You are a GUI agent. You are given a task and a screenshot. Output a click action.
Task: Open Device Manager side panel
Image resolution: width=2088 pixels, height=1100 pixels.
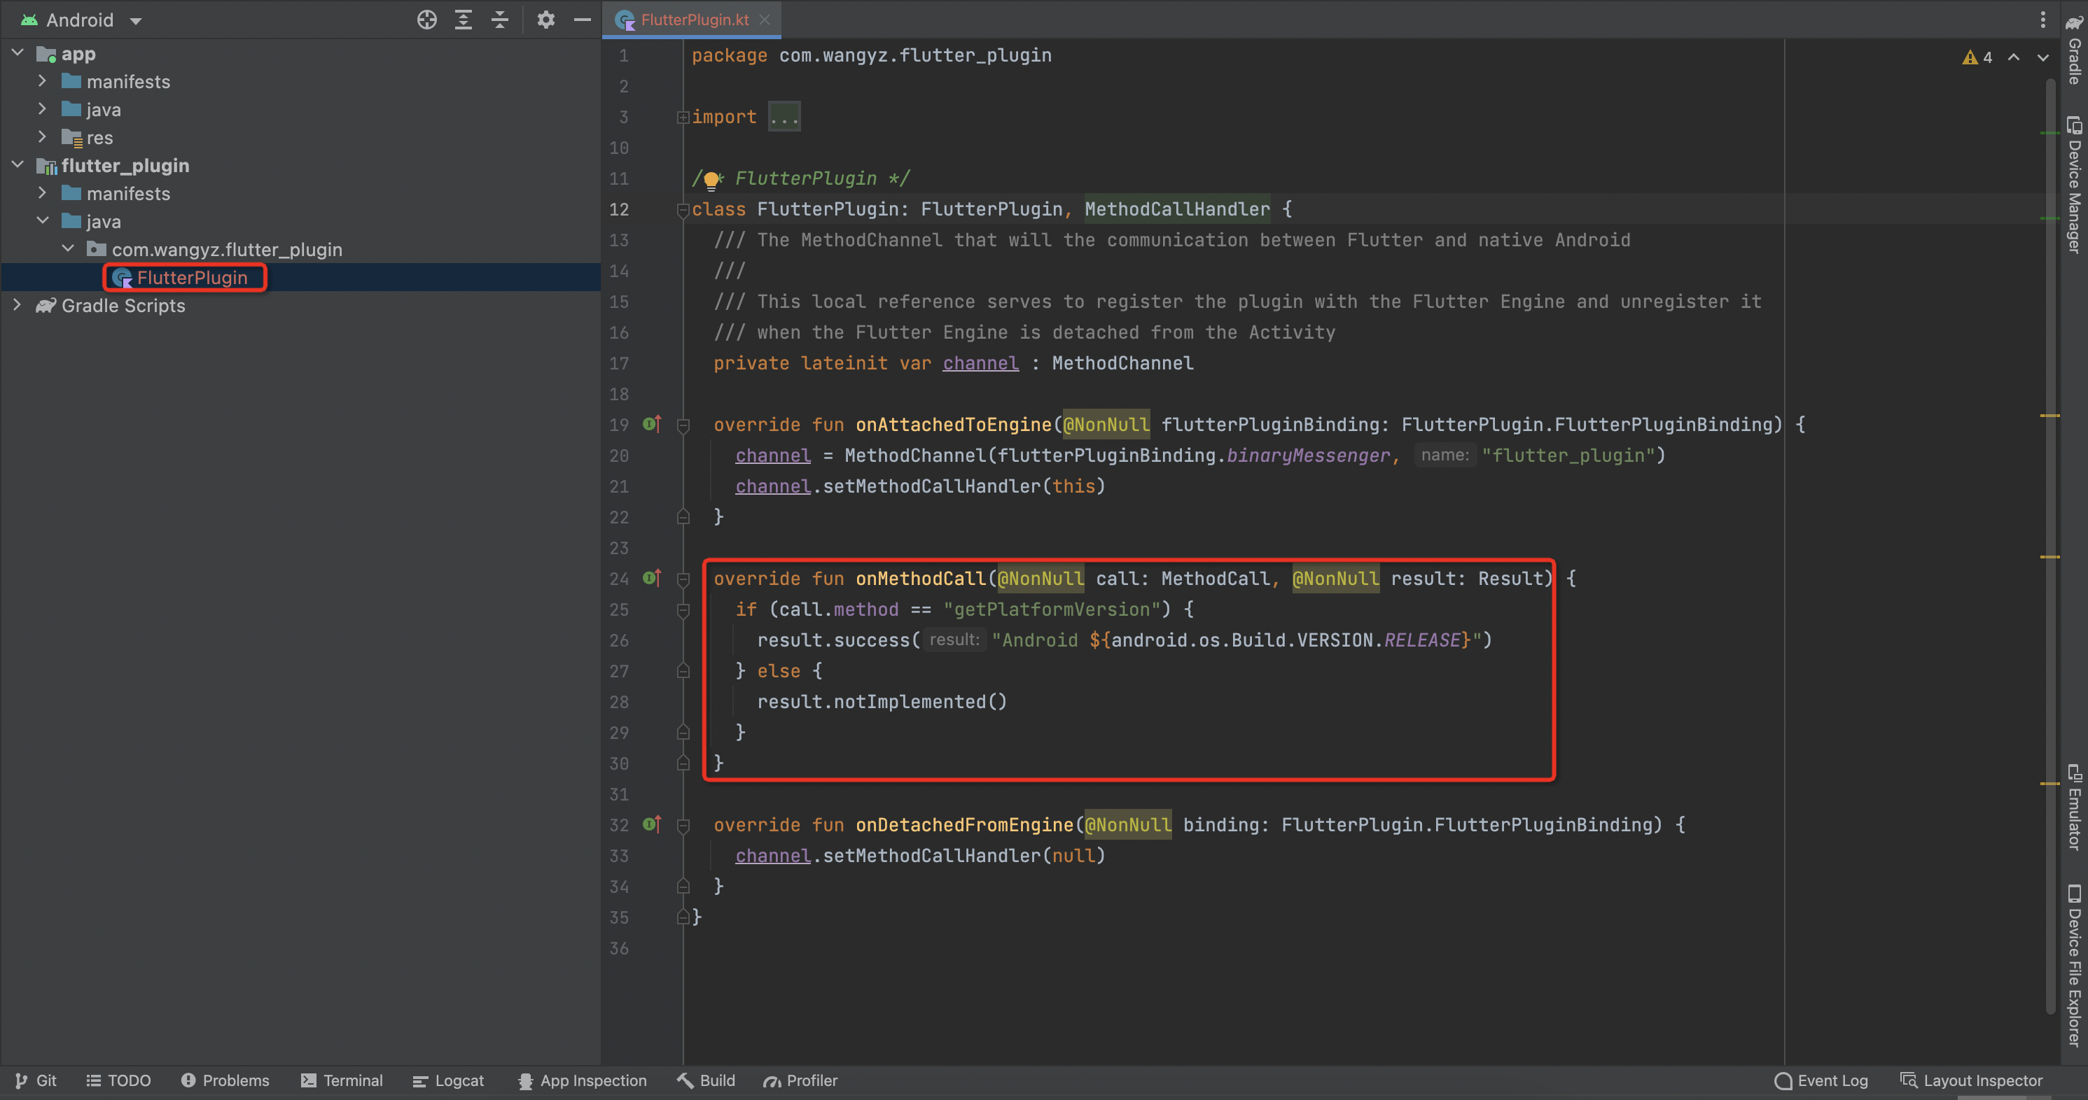click(x=2074, y=185)
